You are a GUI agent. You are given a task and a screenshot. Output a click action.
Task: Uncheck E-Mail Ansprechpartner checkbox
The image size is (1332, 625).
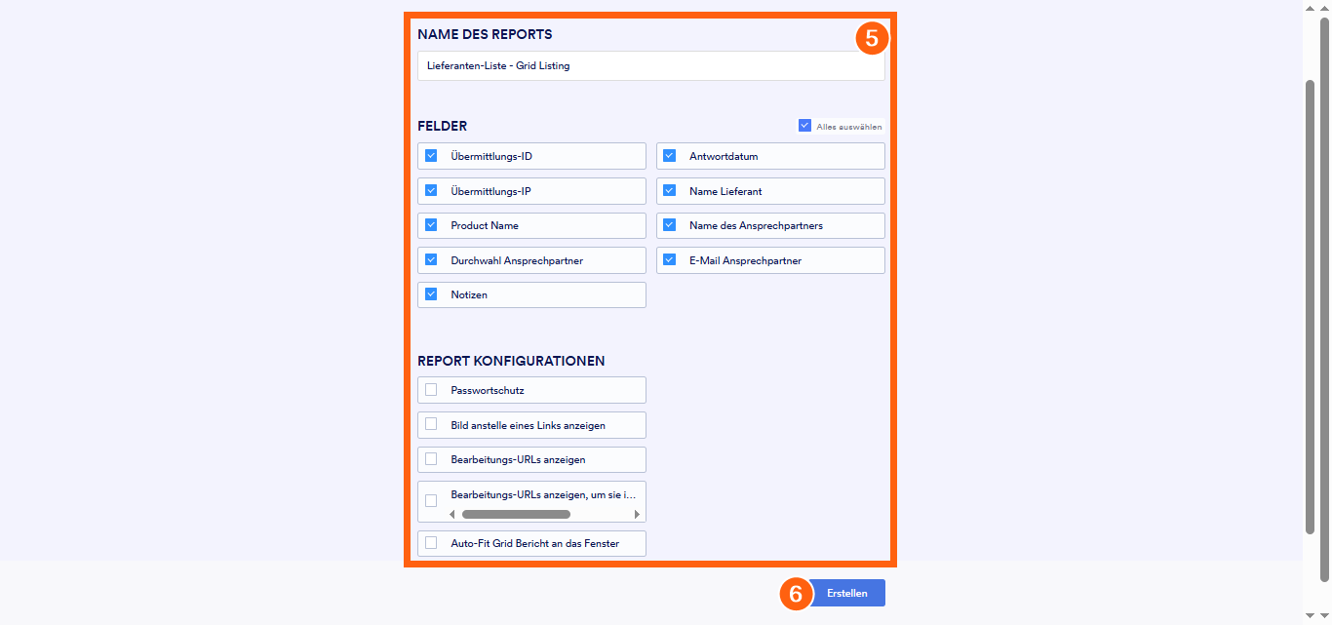click(669, 260)
